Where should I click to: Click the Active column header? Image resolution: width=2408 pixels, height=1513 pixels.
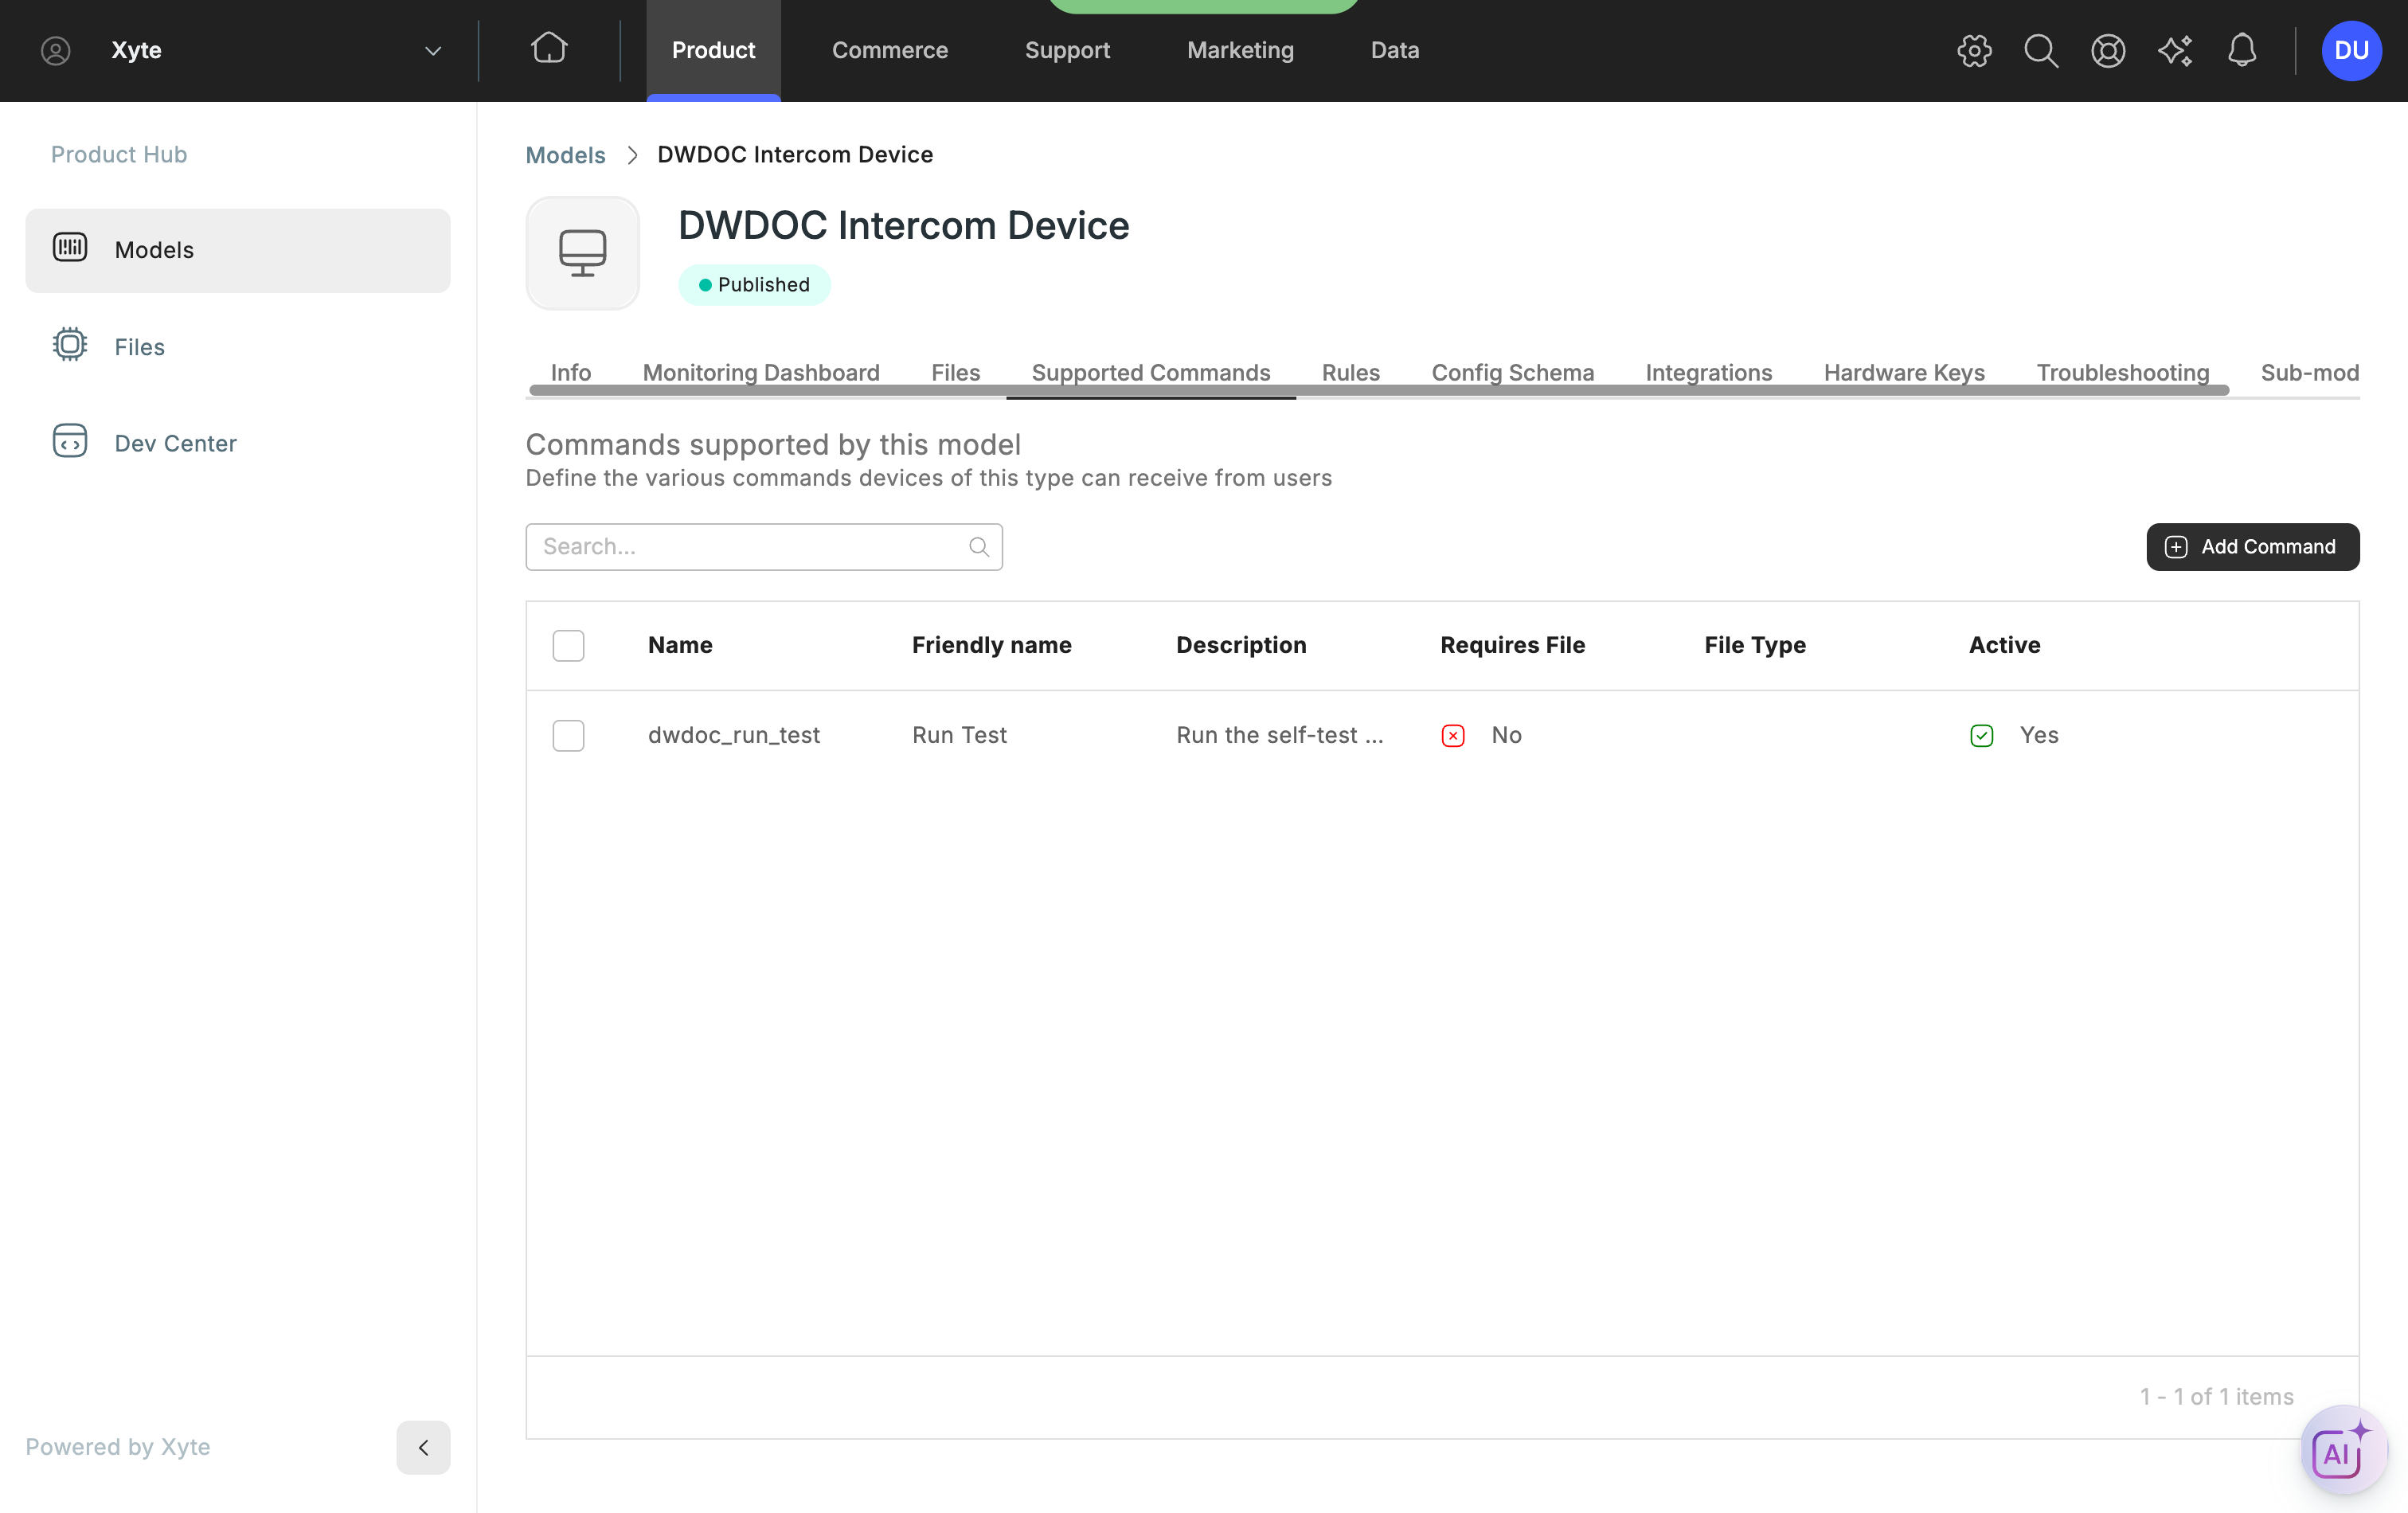click(2005, 645)
